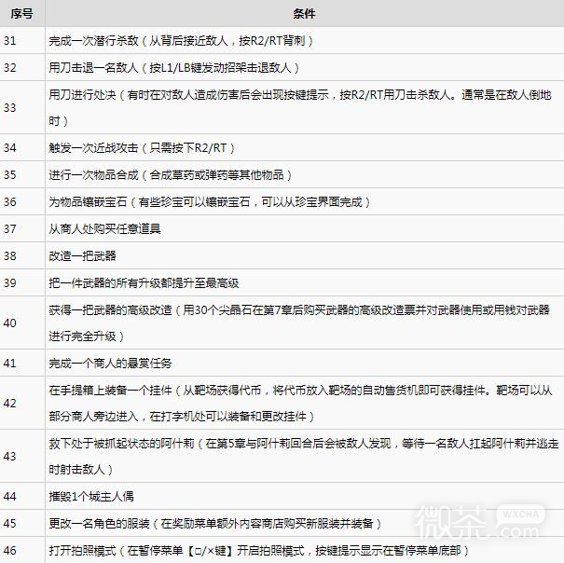Click the text 触发一次近战攻击
Screen dimensions: 564x563
tap(93, 147)
